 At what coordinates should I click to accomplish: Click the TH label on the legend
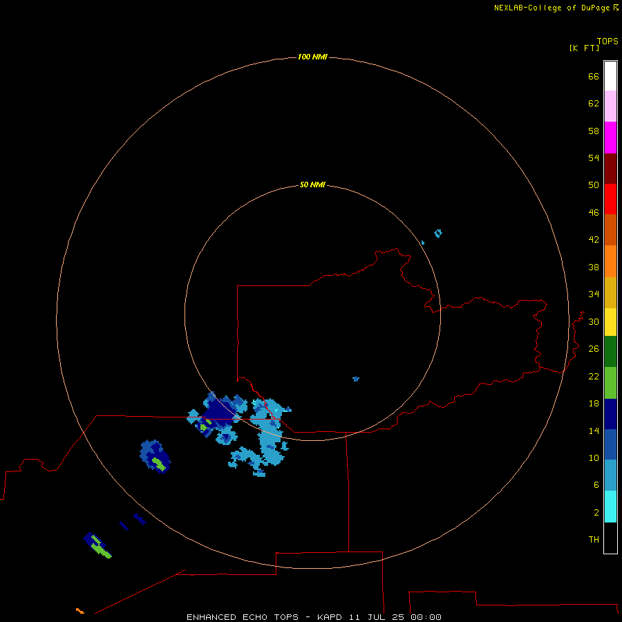pyautogui.click(x=594, y=540)
